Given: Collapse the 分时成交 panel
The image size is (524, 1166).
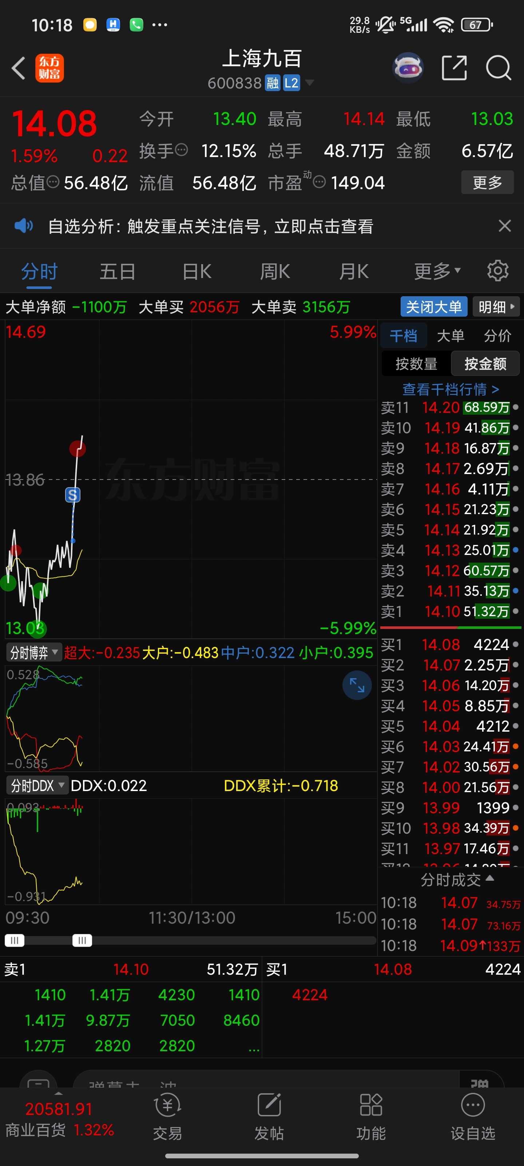Looking at the screenshot, I should [457, 880].
